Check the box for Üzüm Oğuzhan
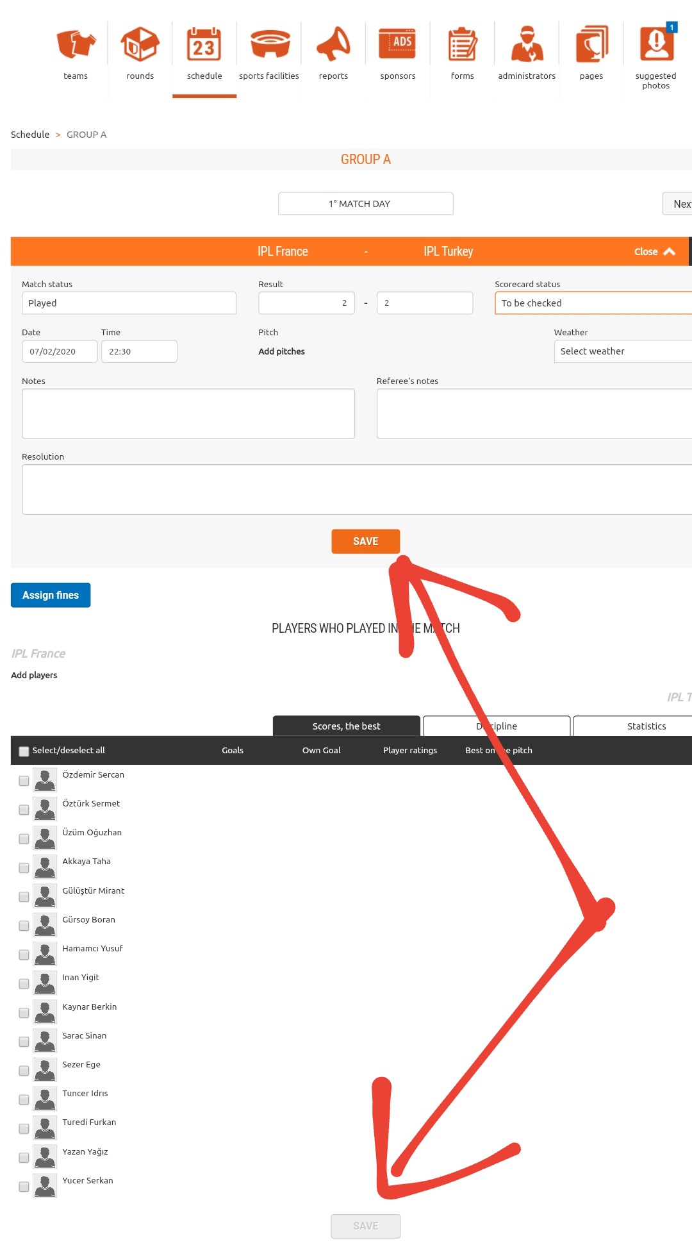692x1252 pixels. coord(24,839)
